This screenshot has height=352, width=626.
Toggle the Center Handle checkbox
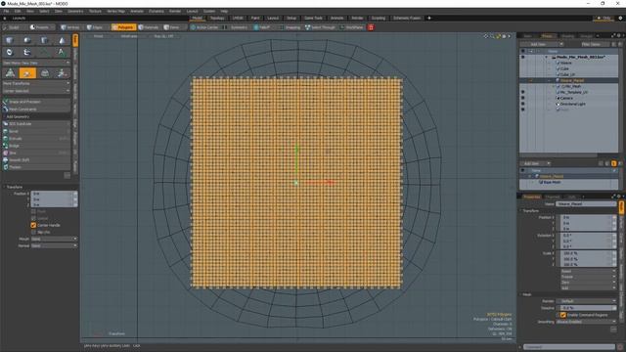33,226
